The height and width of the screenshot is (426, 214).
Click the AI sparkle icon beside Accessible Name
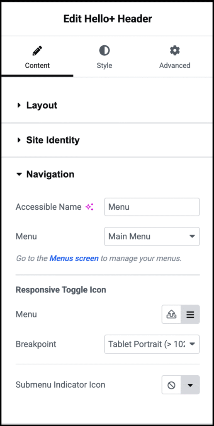click(x=90, y=207)
